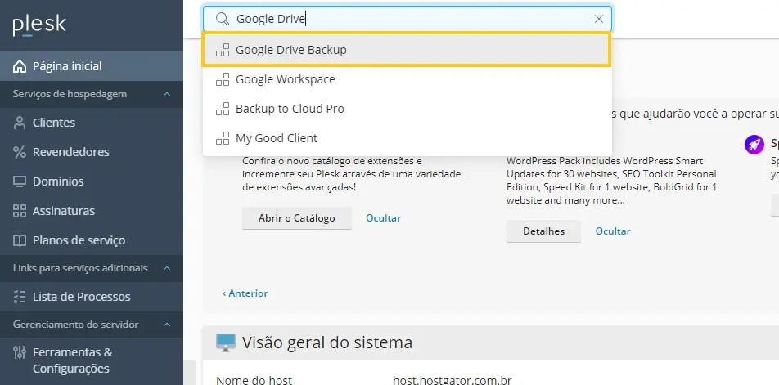Open Domínios monitor icon in sidebar
Screen dimensions: 779x385
(20, 181)
